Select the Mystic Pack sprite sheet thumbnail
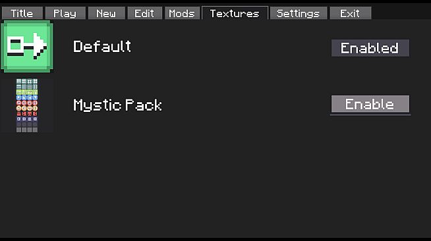Viewport: 431px width, 241px height. tap(27, 105)
